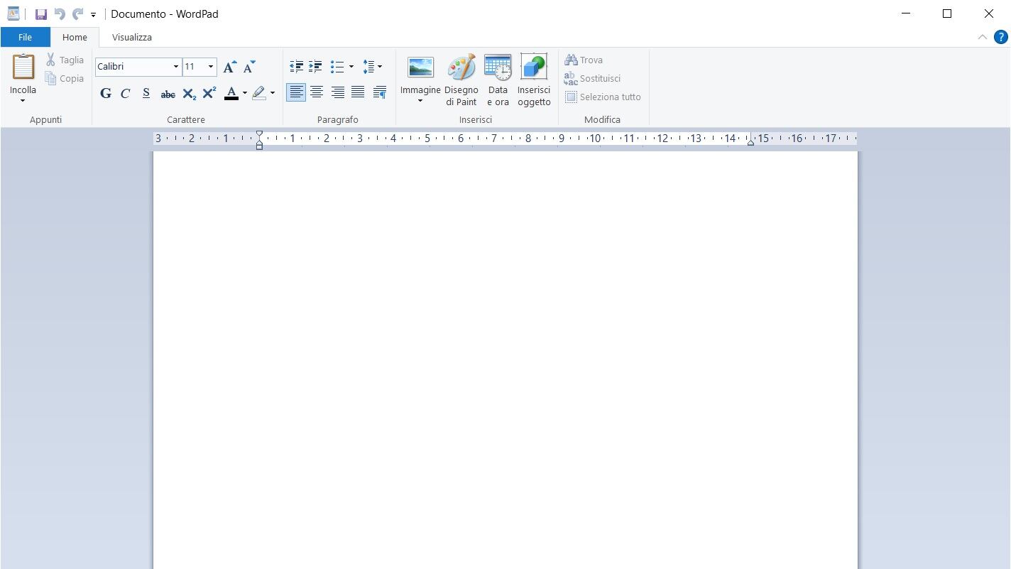Align text to the right
This screenshot has width=1011, height=569.
338,92
